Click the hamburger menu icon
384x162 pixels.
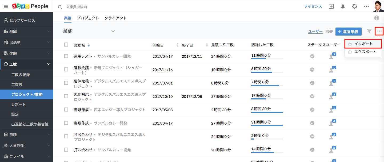click(x=6, y=6)
